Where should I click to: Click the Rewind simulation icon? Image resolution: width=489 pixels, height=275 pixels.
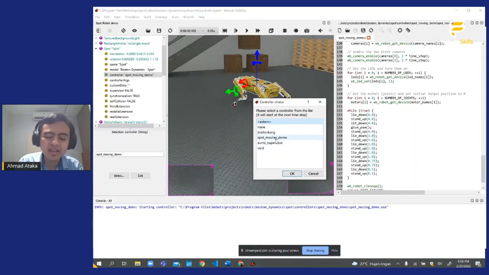coord(225,31)
